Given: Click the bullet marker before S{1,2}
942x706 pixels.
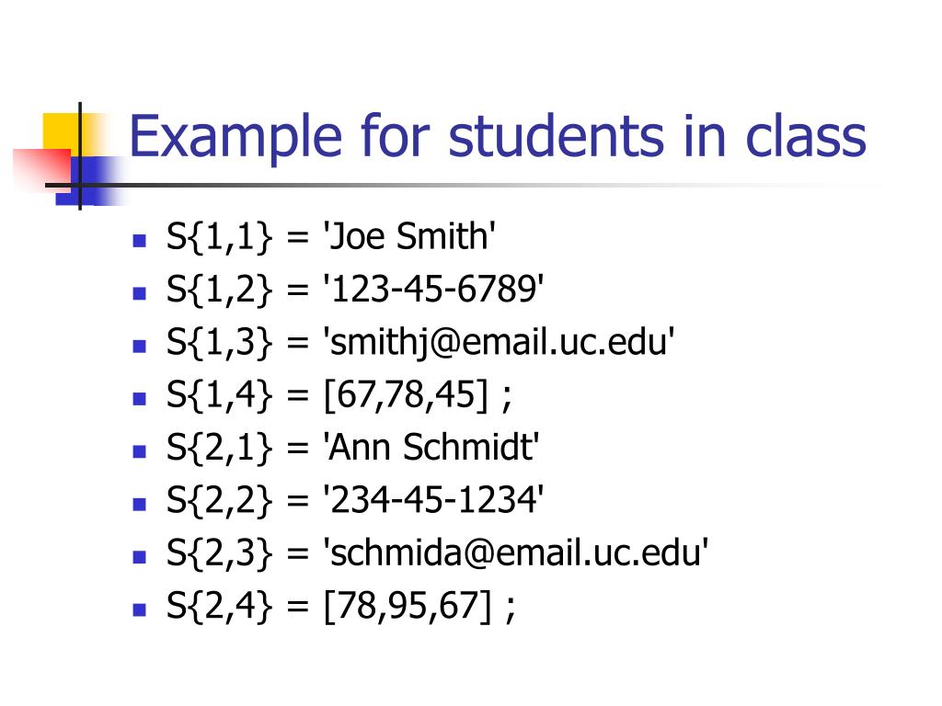Looking at the screenshot, I should [x=140, y=294].
